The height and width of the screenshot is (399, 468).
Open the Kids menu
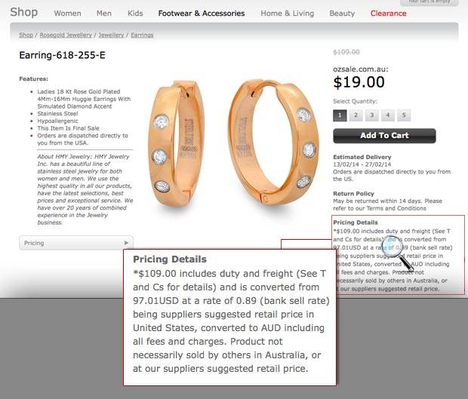135,14
